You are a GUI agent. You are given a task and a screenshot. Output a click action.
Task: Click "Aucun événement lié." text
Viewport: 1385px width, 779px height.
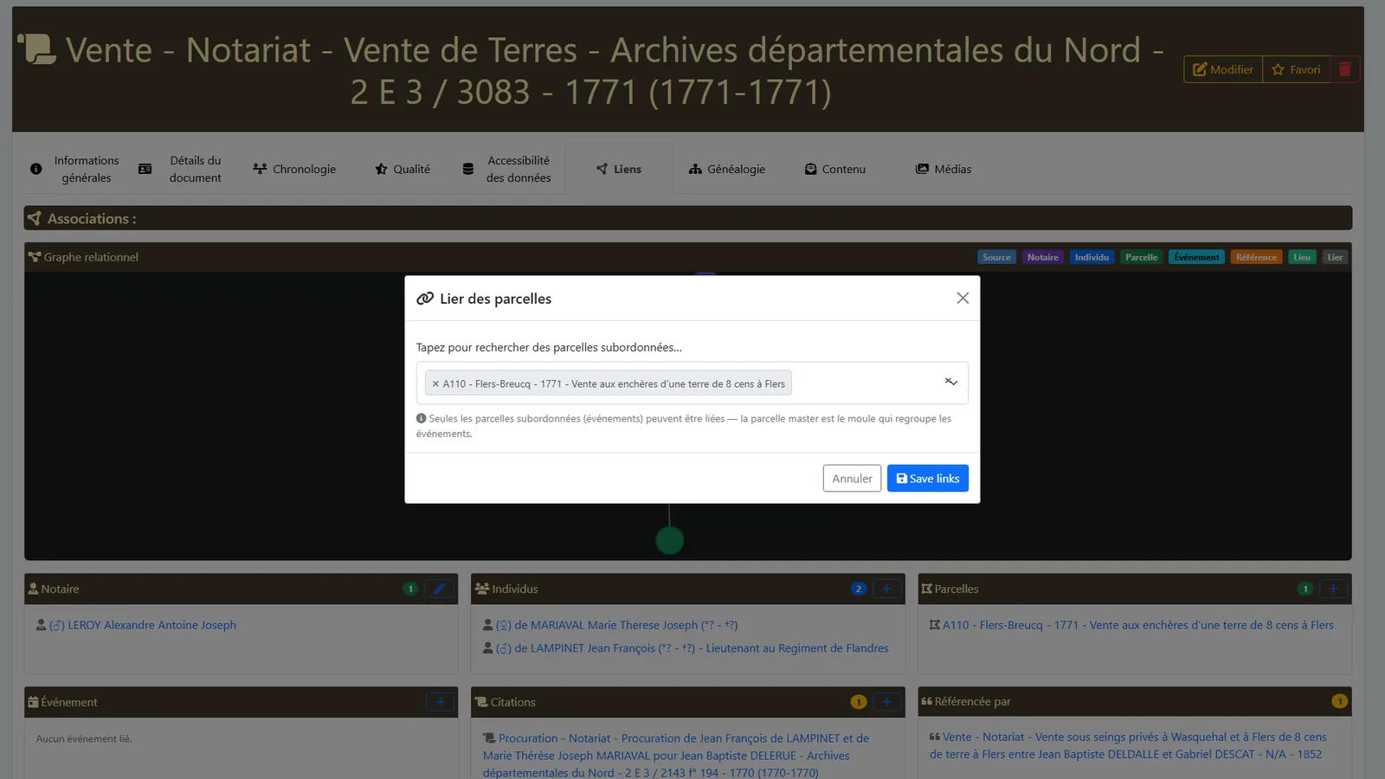point(84,739)
